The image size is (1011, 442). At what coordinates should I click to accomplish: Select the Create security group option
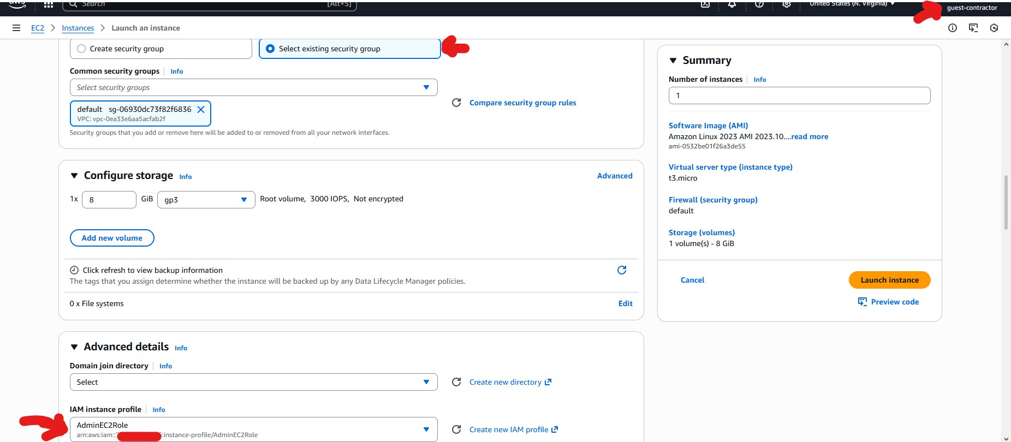tap(81, 49)
